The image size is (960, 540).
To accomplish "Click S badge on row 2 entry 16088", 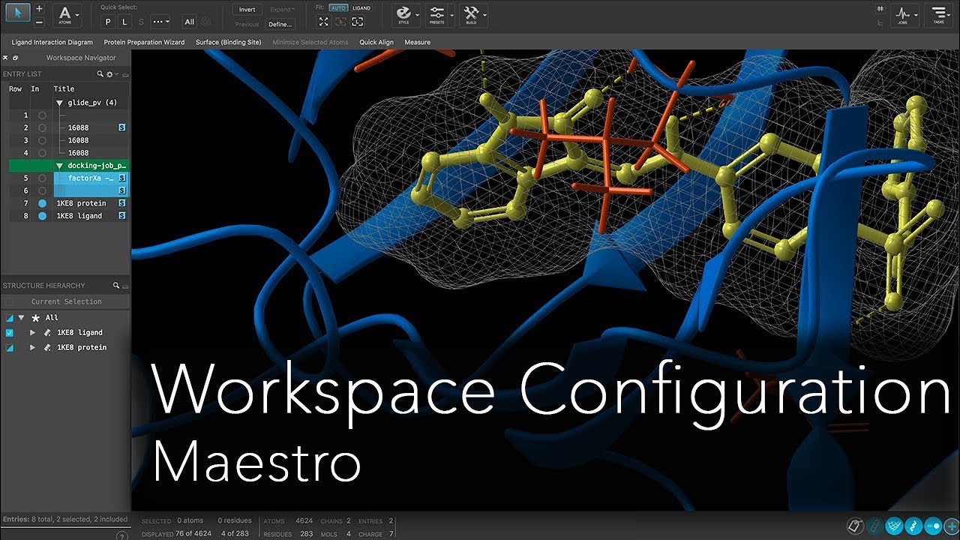I will [x=121, y=128].
